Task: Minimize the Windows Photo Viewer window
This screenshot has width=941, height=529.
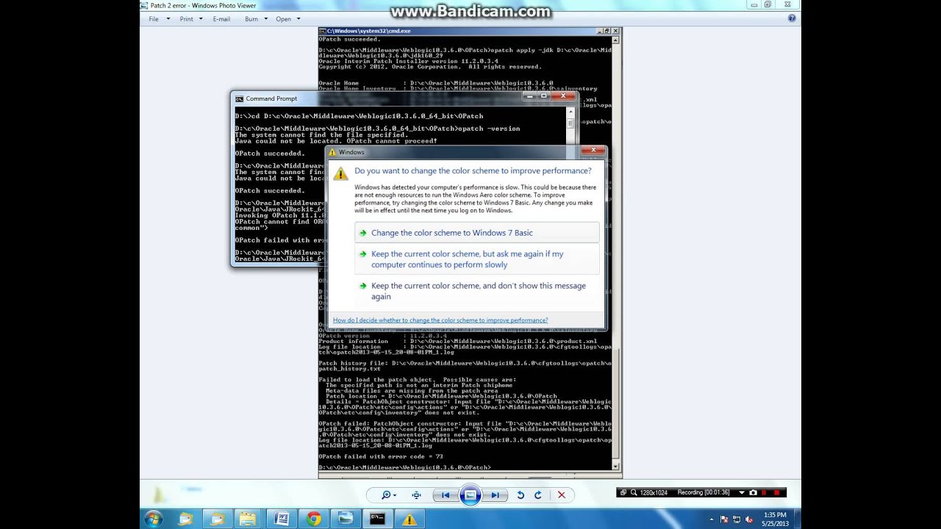Action: (754, 4)
